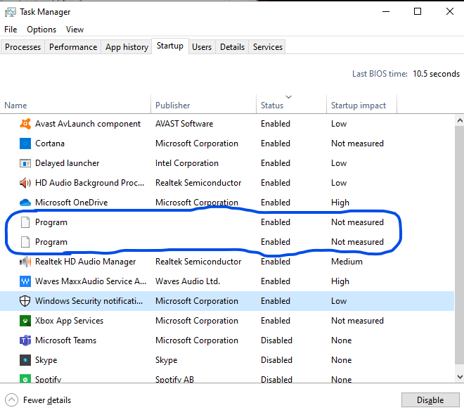Select HD Audio Background Proc... entry
The width and height of the screenshot is (464, 415).
[90, 183]
